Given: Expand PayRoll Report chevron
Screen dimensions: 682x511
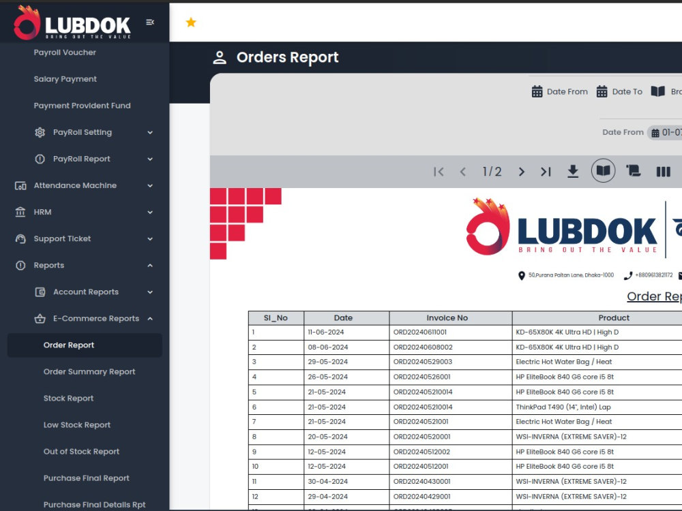Looking at the screenshot, I should point(150,159).
